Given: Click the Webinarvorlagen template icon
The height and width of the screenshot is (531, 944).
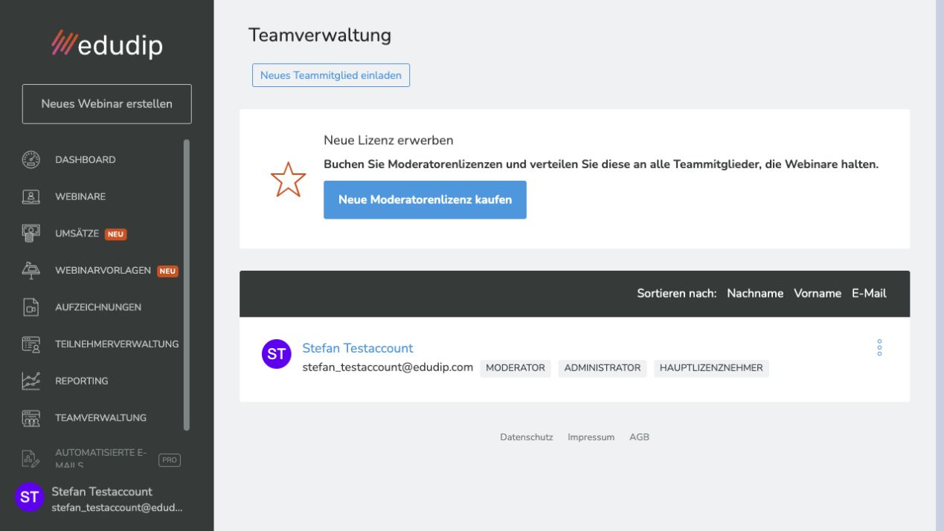Looking at the screenshot, I should point(30,271).
